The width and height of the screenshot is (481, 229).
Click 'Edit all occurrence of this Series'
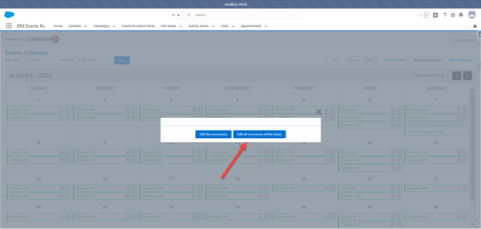[x=259, y=134]
